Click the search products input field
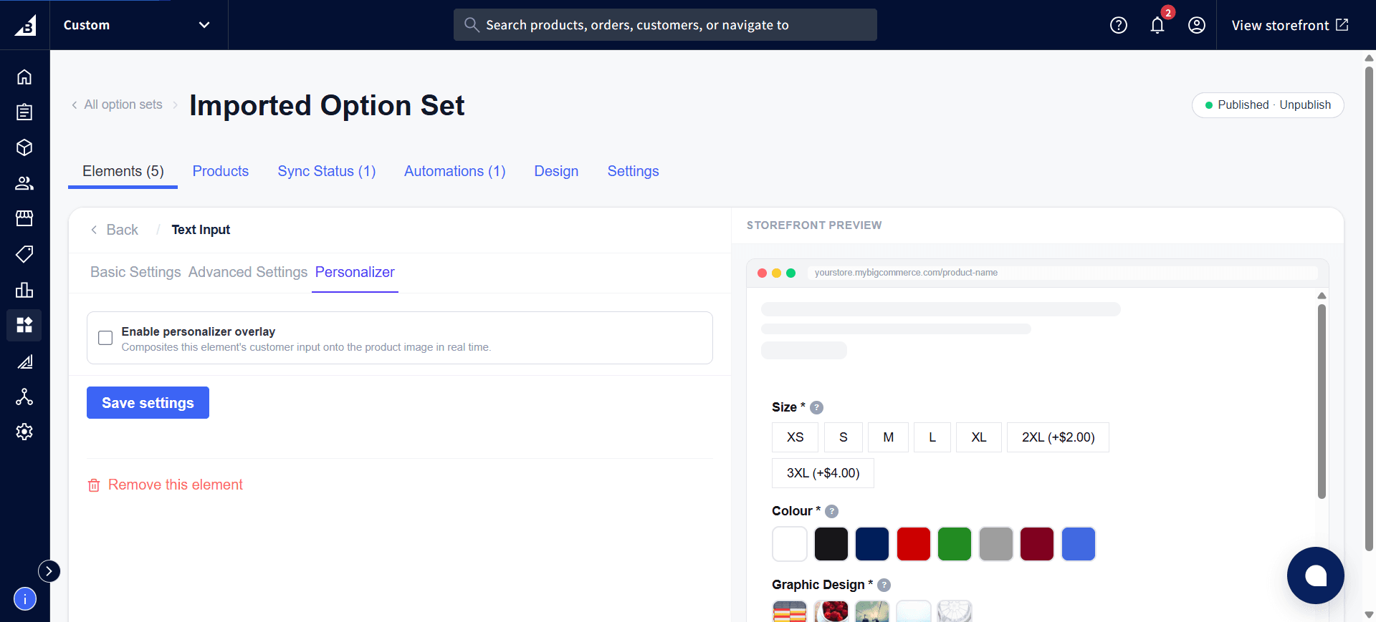 (x=665, y=25)
